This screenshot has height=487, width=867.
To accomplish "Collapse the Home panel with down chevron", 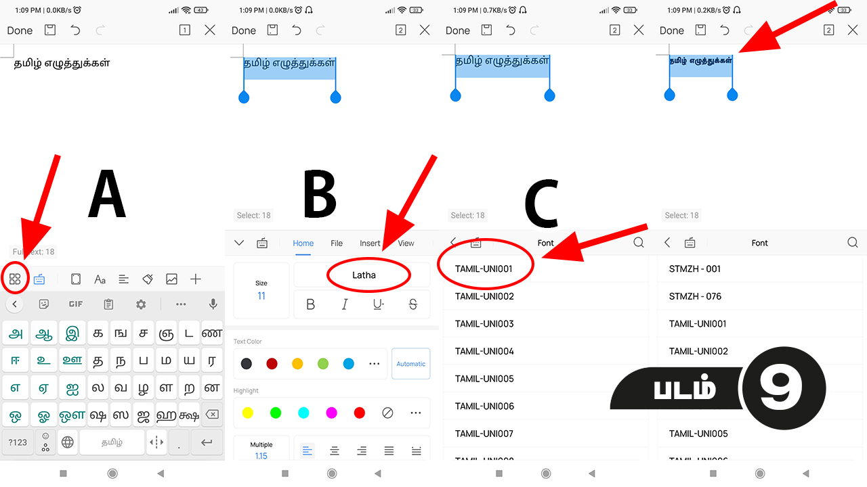I will tap(238, 243).
